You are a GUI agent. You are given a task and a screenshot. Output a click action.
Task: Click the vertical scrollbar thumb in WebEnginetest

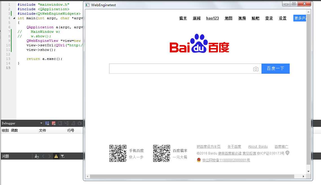coord(308,90)
